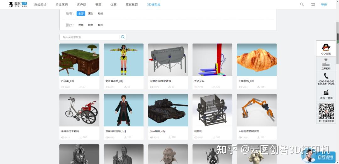Open the gray drum sieve machine thumbnail

168,60
